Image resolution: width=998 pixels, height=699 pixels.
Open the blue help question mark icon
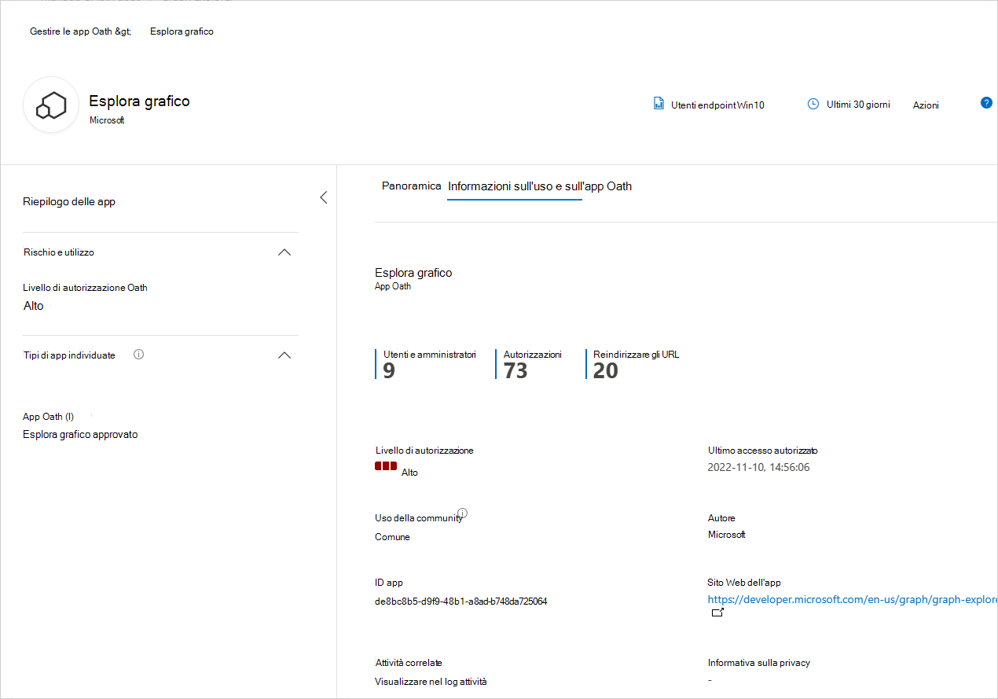tap(986, 103)
